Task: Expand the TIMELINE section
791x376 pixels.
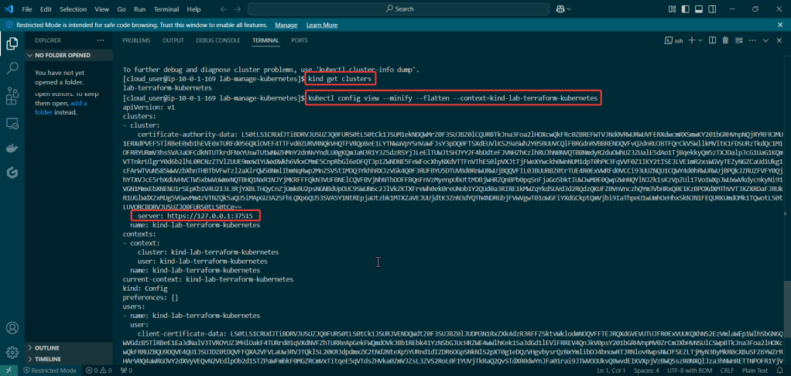Action: pos(48,360)
